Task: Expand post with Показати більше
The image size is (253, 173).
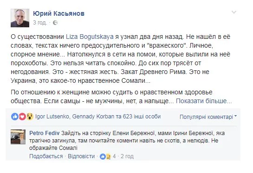Action: [x=204, y=101]
